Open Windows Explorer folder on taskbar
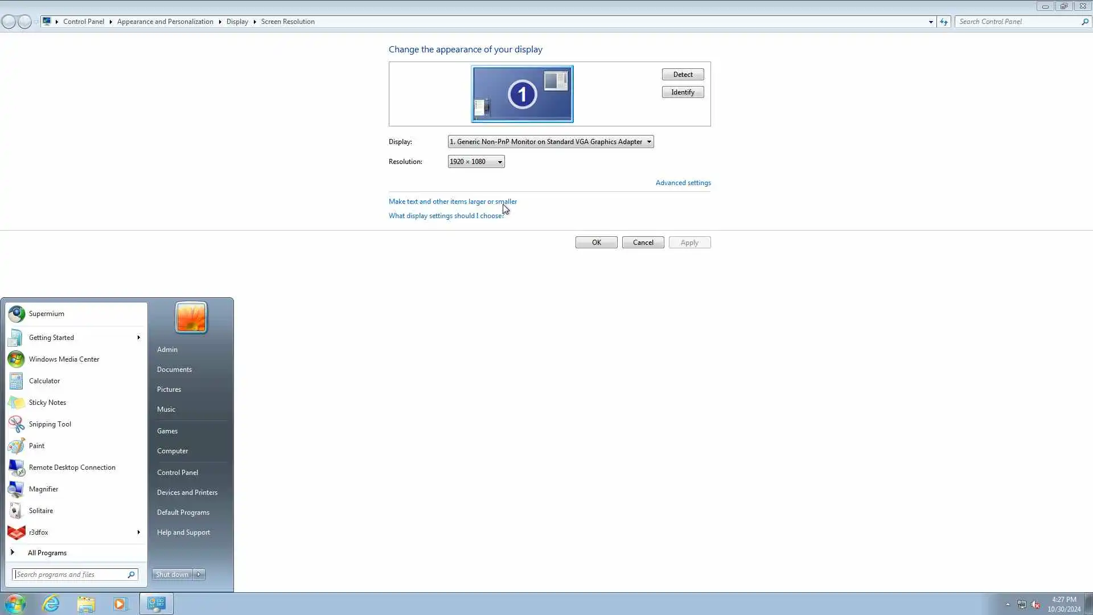 (x=86, y=604)
